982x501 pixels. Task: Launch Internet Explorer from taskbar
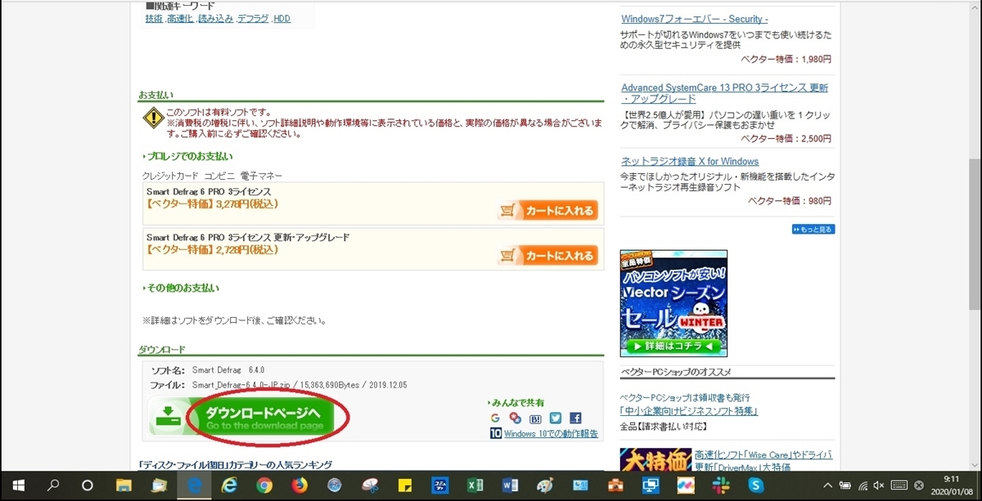tap(230, 485)
